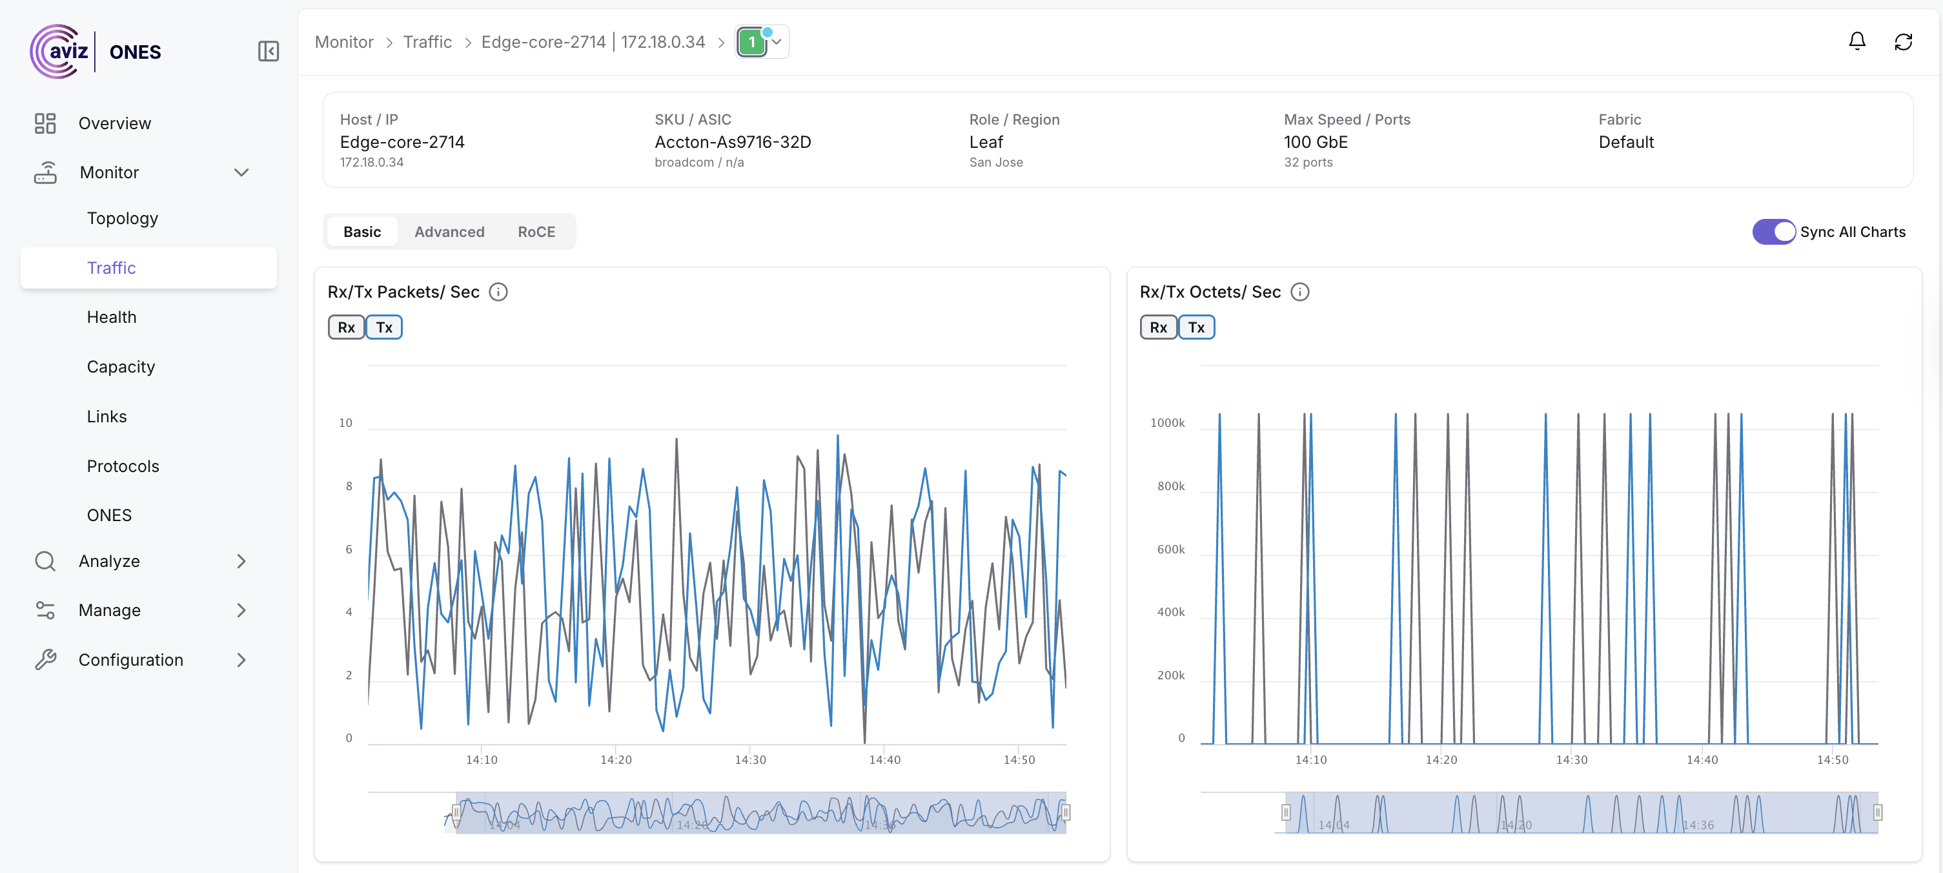Click the refresh icon

(x=1902, y=41)
